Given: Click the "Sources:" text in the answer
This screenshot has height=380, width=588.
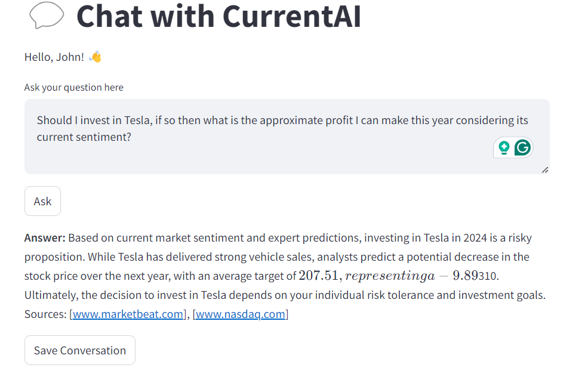Looking at the screenshot, I should (x=45, y=314).
